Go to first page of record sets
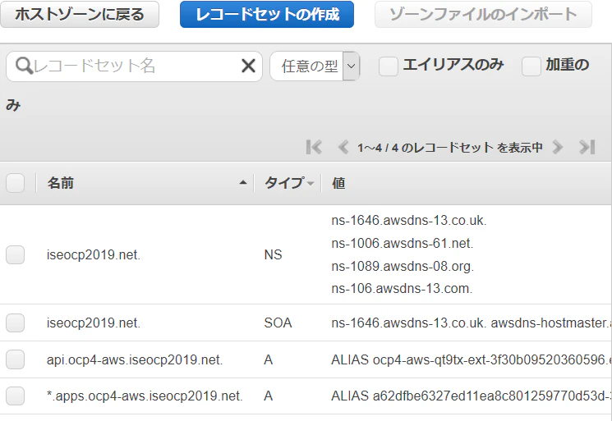Image resolution: width=612 pixels, height=421 pixels. (314, 148)
